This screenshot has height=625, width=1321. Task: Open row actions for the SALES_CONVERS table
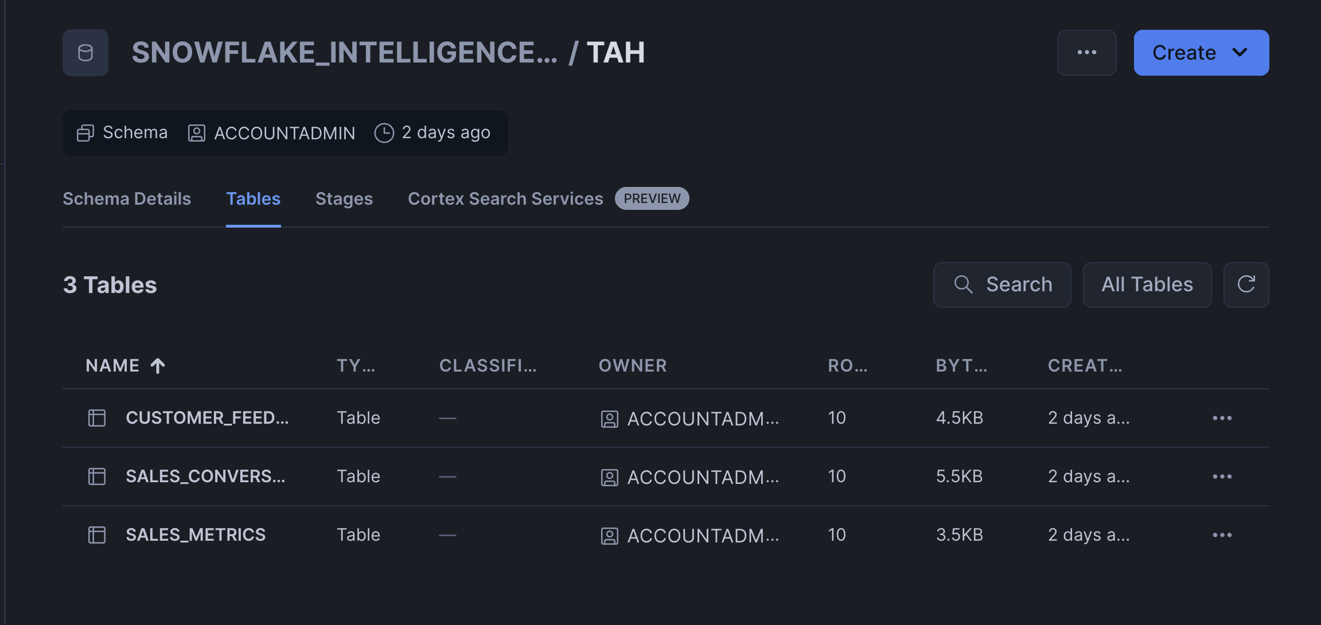(x=1222, y=476)
